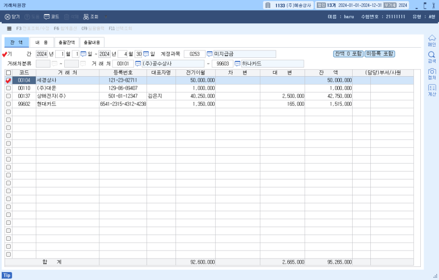This screenshot has width=439, height=280.
Task: Switch to the 총괄잔액 tab
Action: (x=66, y=42)
